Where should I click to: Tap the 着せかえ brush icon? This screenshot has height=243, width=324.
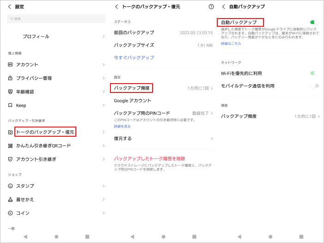pyautogui.click(x=10, y=200)
